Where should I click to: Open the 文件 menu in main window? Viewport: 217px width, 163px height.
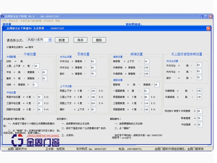pos(4,21)
